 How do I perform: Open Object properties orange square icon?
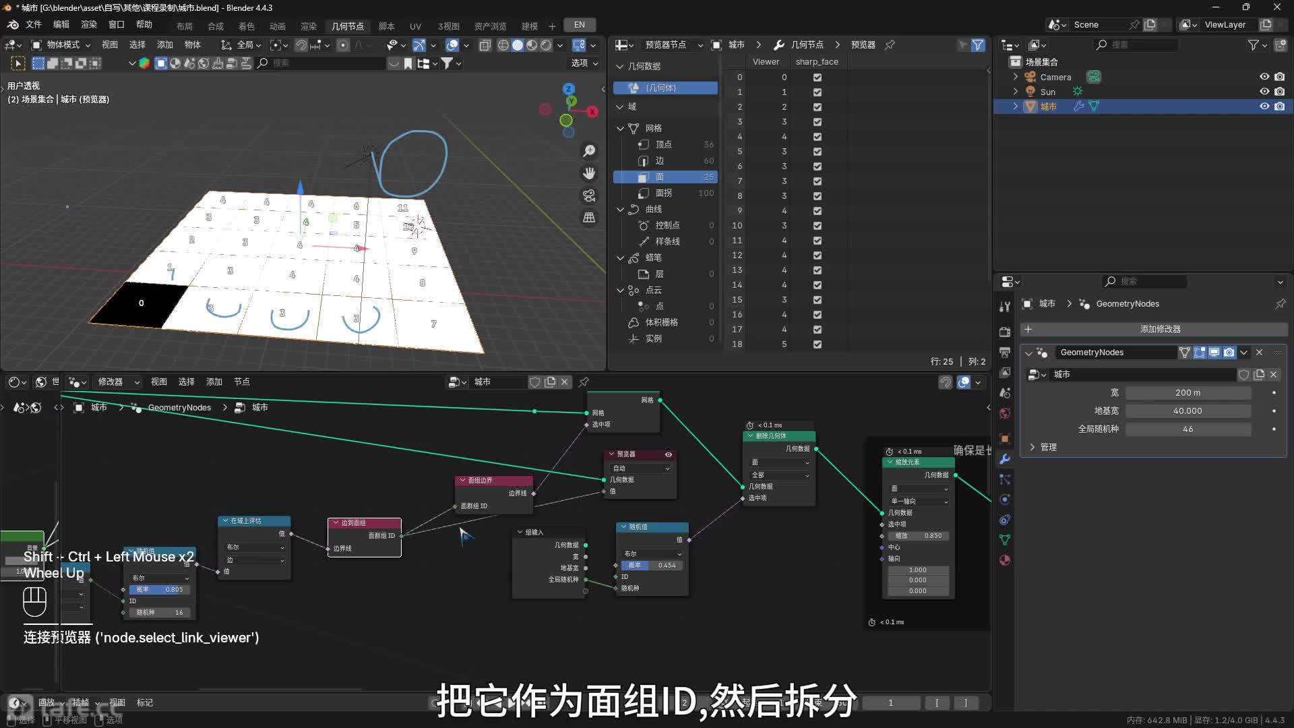coord(1005,439)
